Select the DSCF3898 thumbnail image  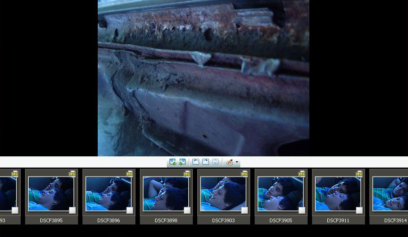coord(166,194)
